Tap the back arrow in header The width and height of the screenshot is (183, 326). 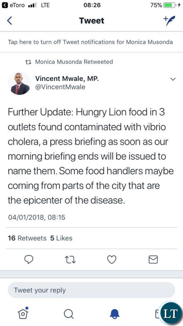point(10,21)
